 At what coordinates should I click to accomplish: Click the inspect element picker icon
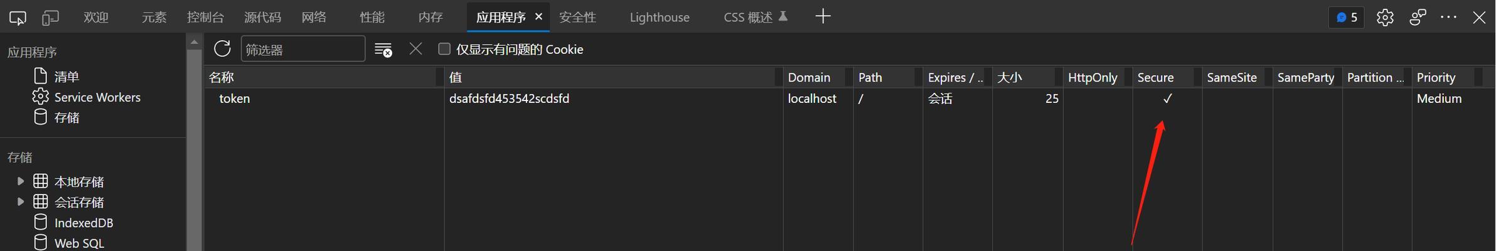[18, 18]
